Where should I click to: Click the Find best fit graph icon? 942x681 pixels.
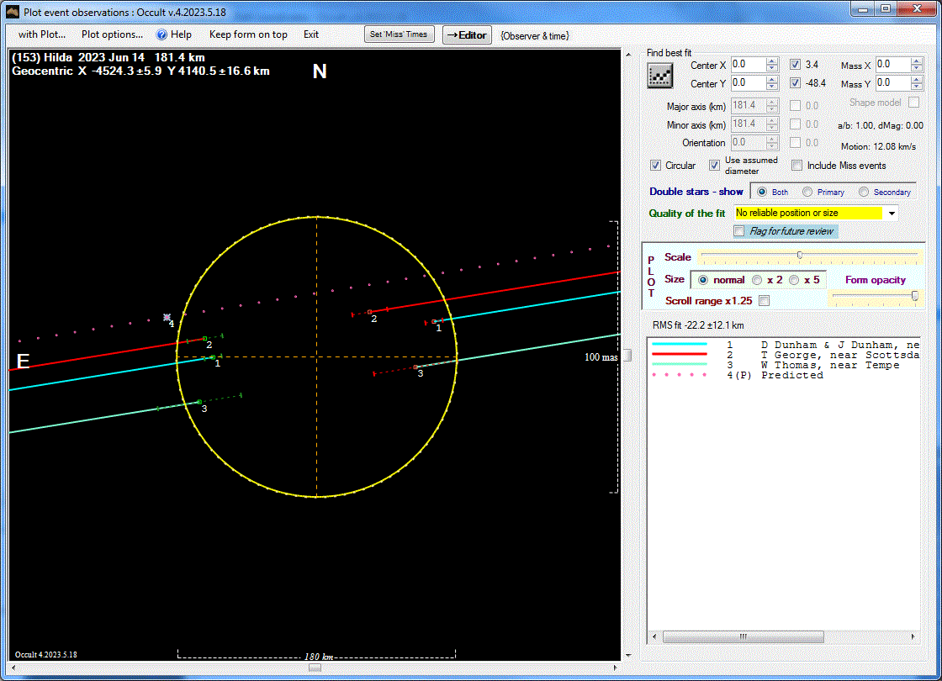pyautogui.click(x=659, y=75)
